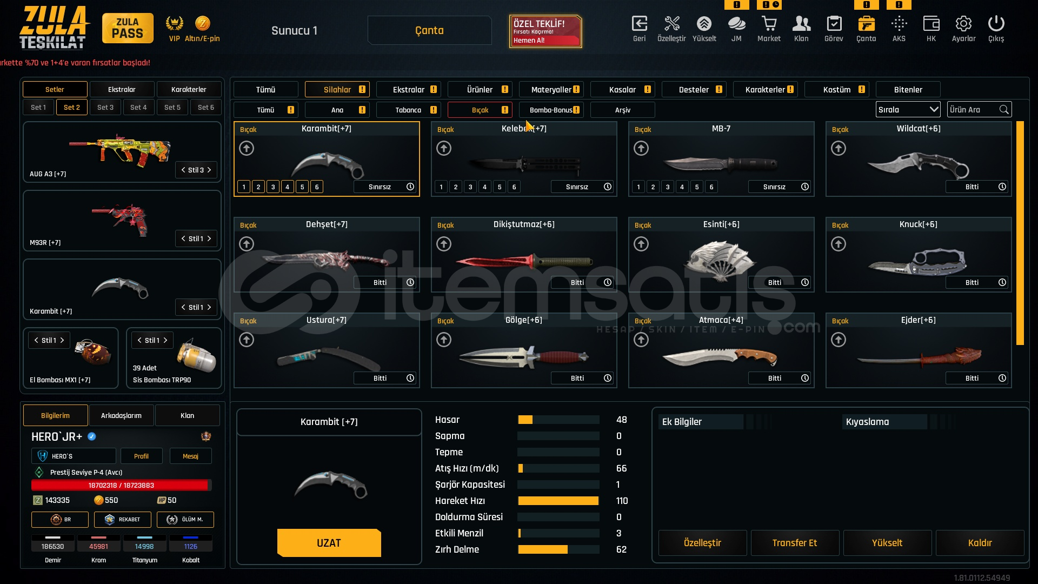The image size is (1038, 584).
Task: Select slot 5 on MB-7 card
Action: 697,187
